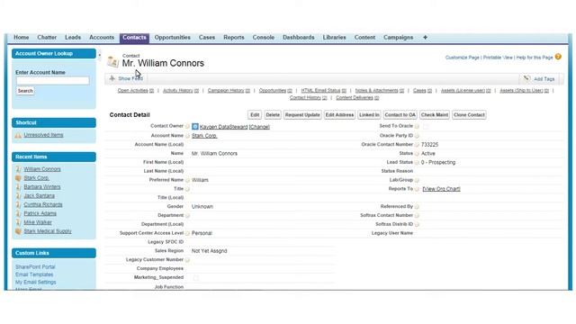Click the Unresolved Items warning icon
Screen dimensions: 576x324
[18, 136]
